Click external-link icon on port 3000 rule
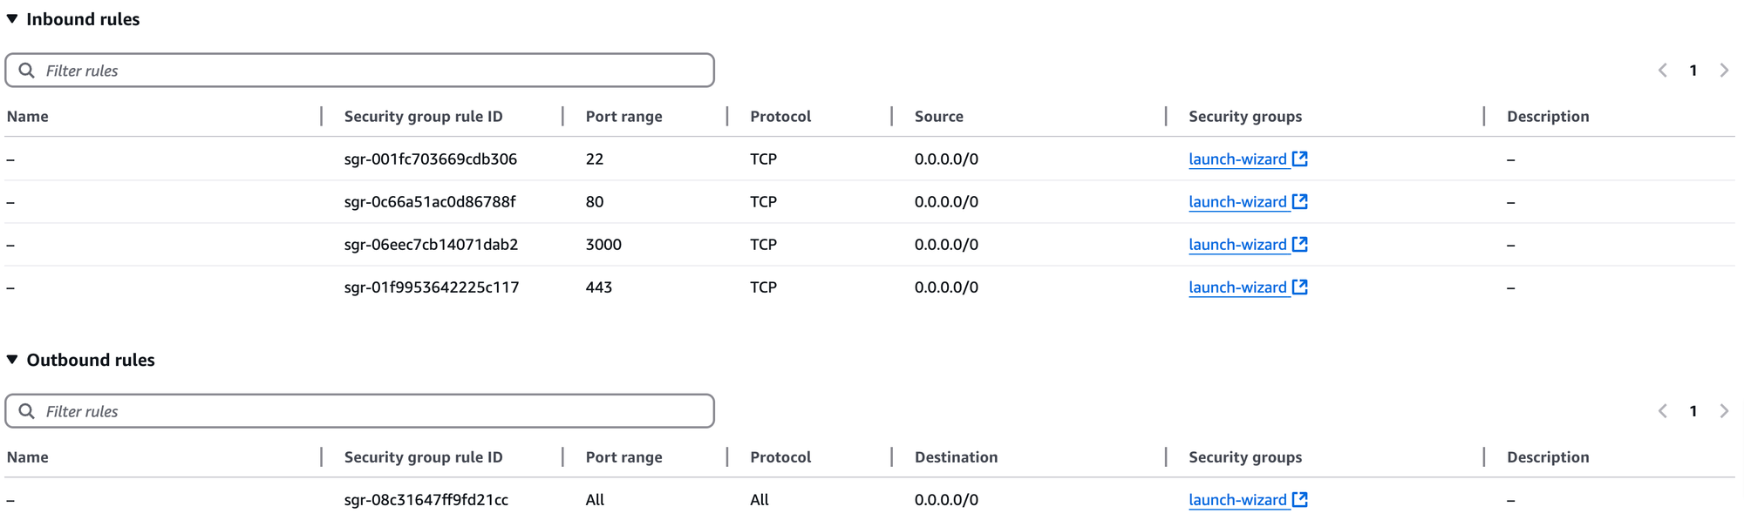 (x=1300, y=245)
